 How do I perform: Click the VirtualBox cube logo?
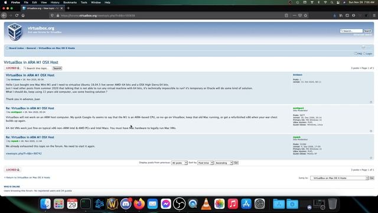[x=15, y=31]
